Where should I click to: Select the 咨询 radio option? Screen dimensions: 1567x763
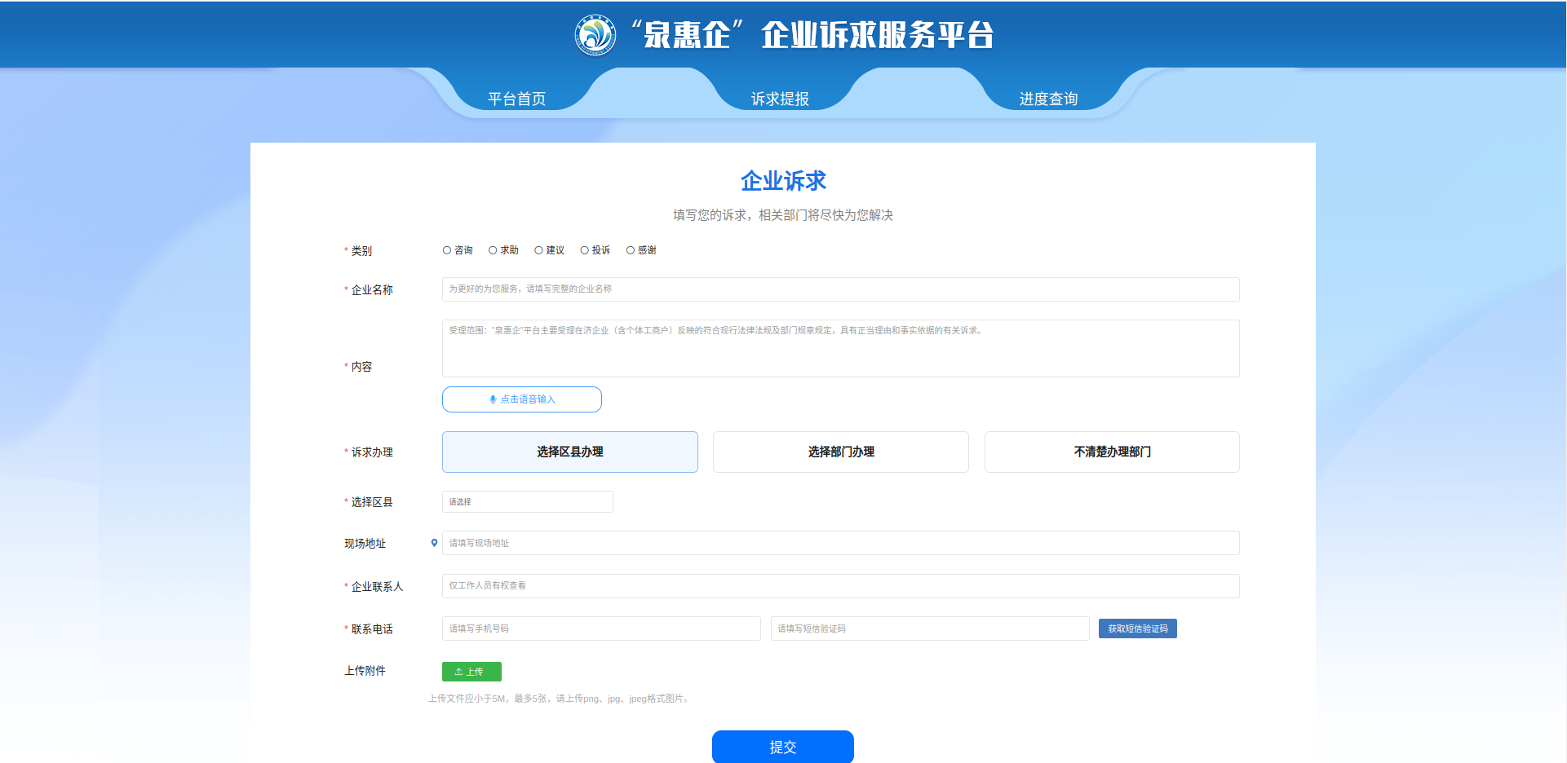coord(447,250)
